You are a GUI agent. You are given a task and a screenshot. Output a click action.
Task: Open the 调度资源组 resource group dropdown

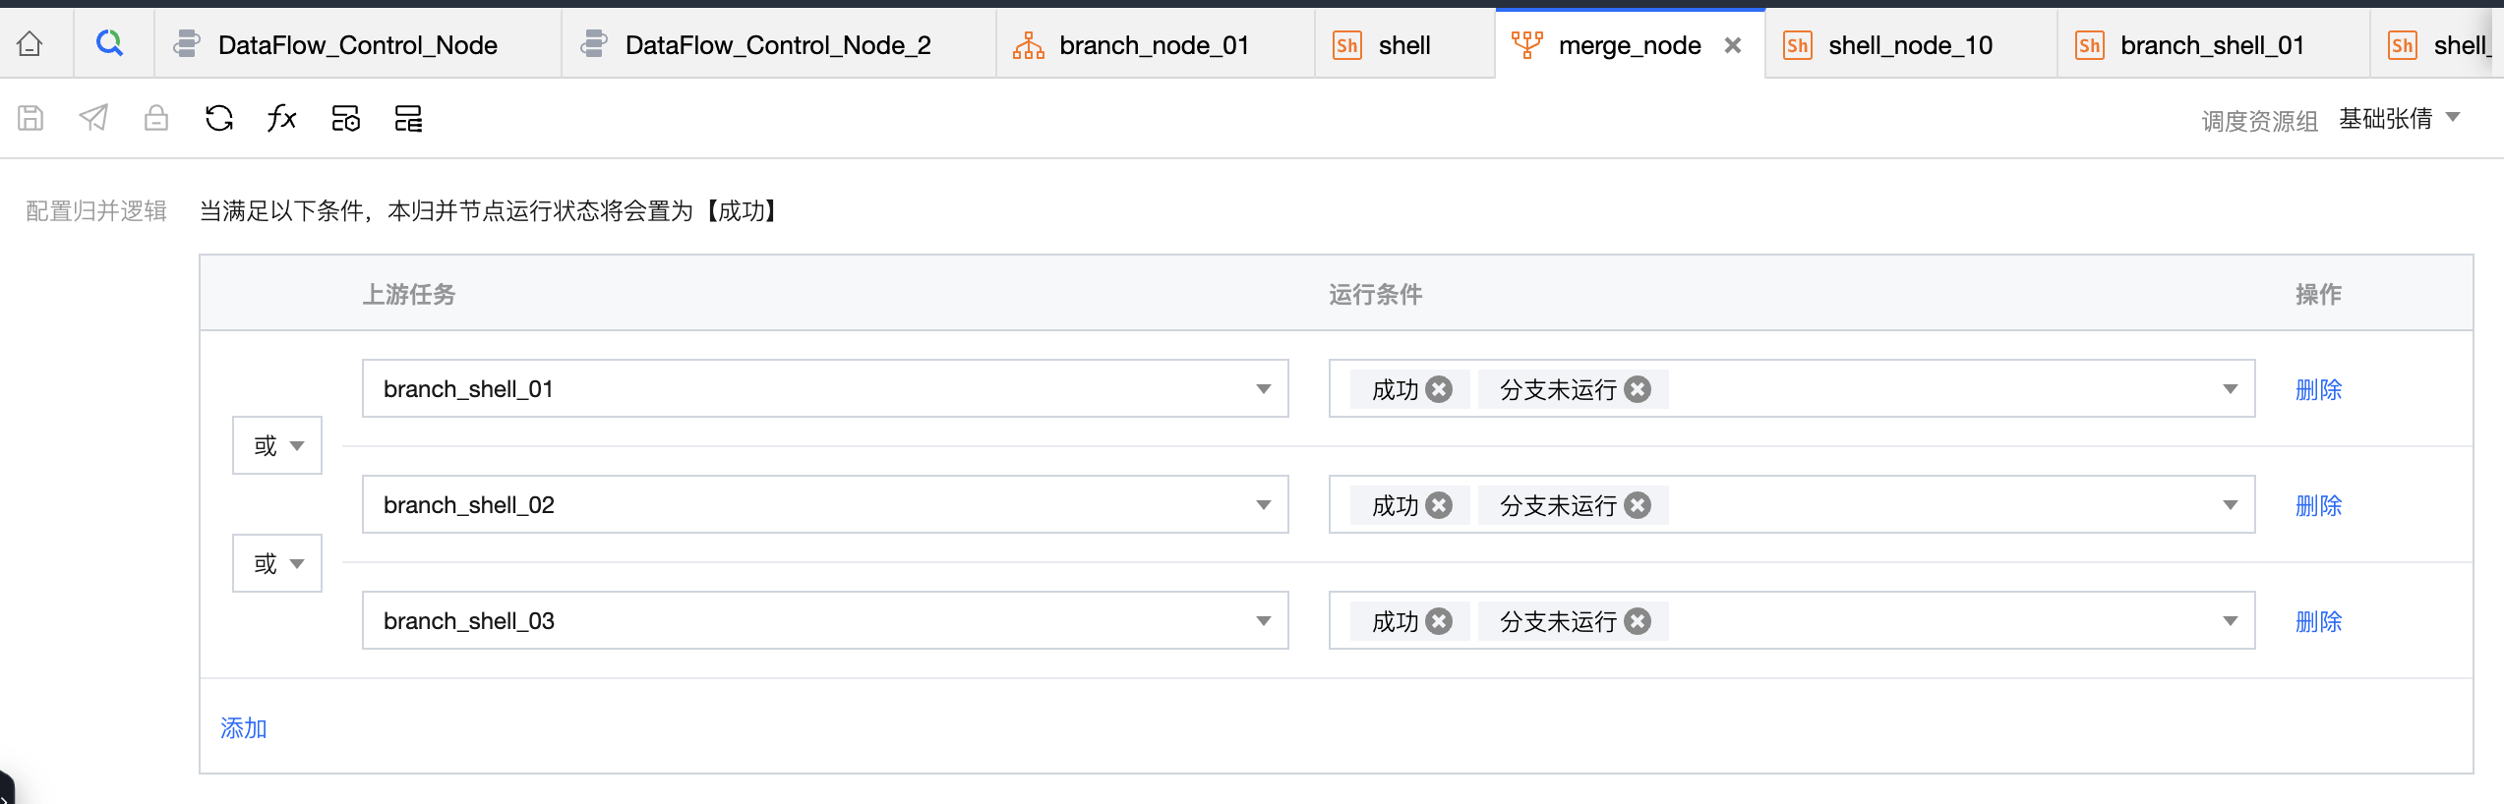click(x=2400, y=119)
